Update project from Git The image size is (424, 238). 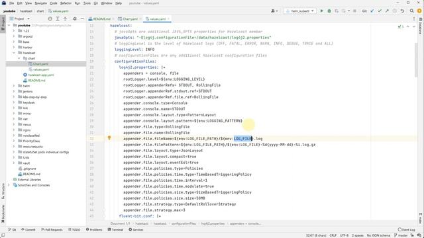coord(372,11)
